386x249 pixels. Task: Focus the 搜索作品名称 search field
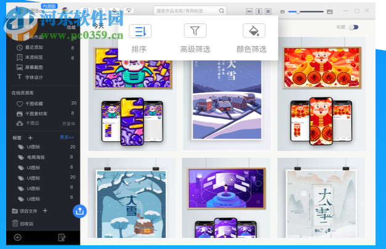(x=190, y=11)
